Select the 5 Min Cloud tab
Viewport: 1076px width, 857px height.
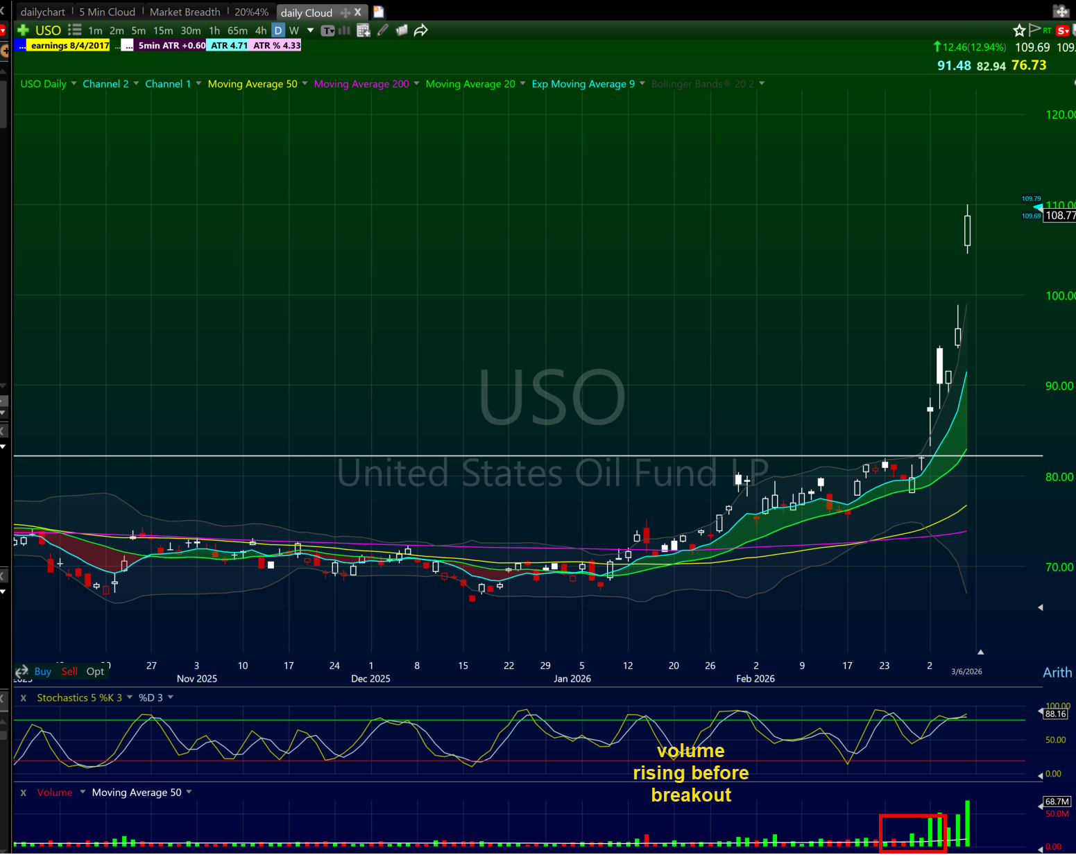coord(107,12)
